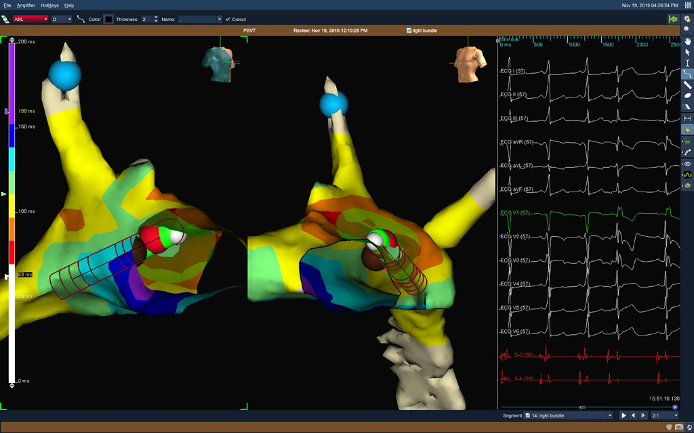Click the green back arrow icon
The width and height of the screenshot is (694, 433).
[673, 20]
